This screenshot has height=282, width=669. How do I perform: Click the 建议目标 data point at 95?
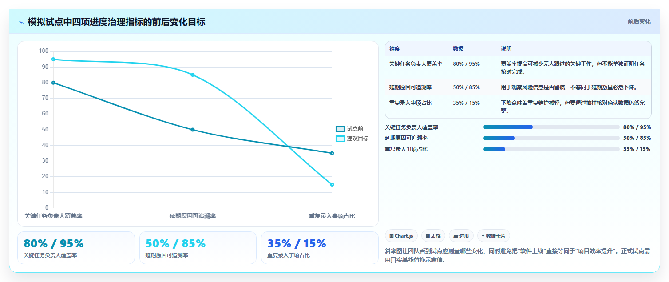53,59
